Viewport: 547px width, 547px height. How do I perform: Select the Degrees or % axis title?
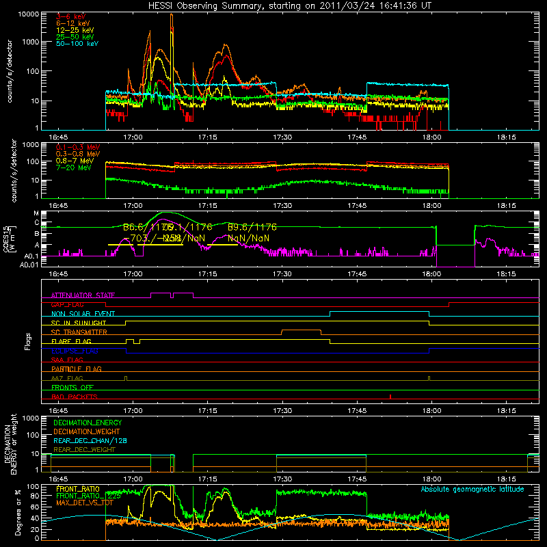click(18, 512)
